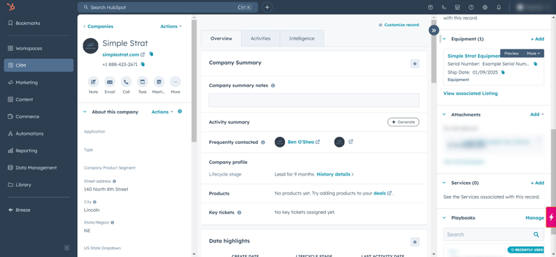Click the Playbooks search field

click(x=493, y=234)
